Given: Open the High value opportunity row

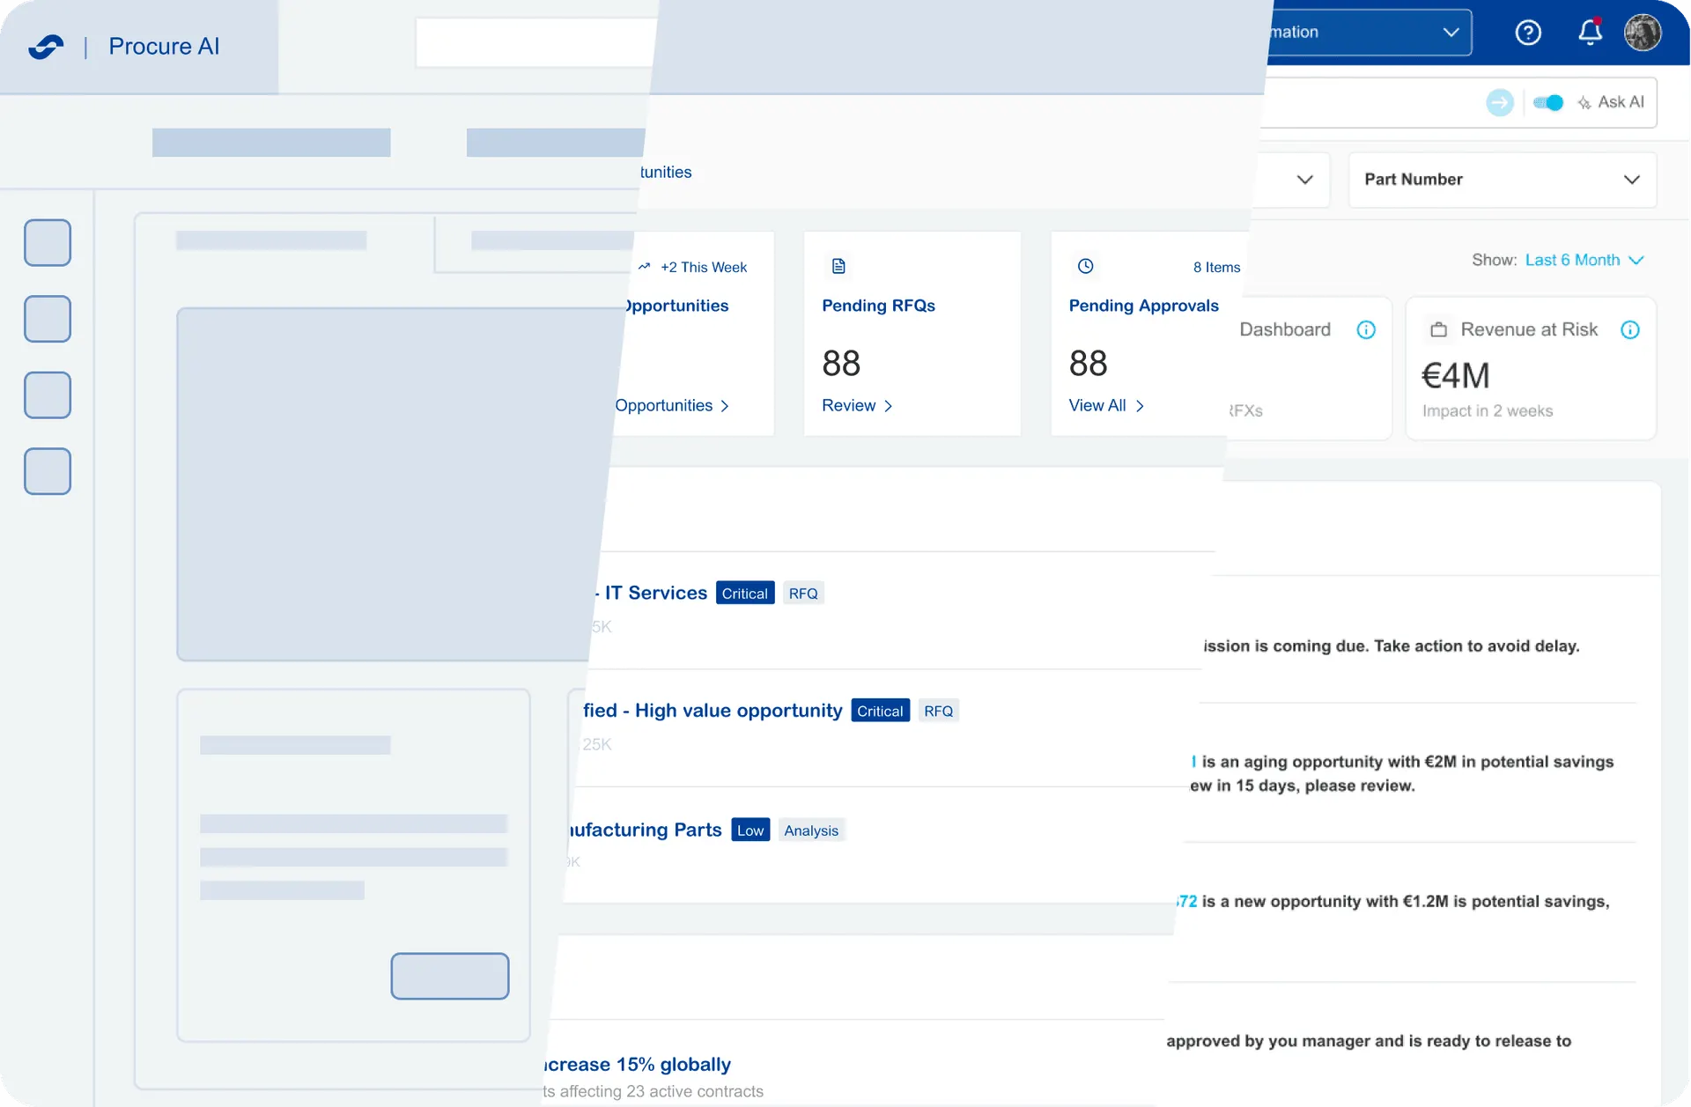Looking at the screenshot, I should [885, 727].
